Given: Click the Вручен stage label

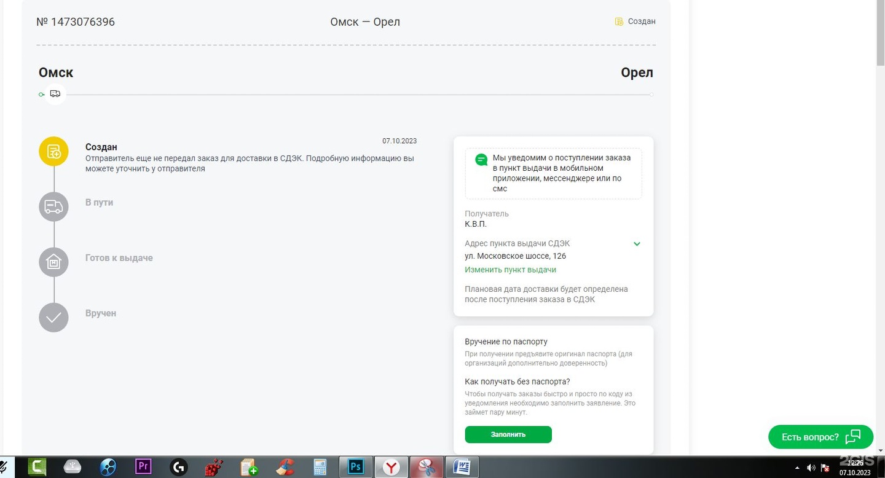Looking at the screenshot, I should point(101,313).
